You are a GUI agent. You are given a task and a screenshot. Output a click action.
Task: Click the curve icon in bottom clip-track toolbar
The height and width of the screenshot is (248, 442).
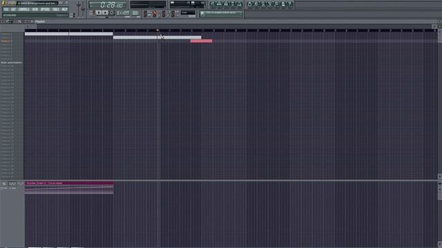(x=20, y=184)
